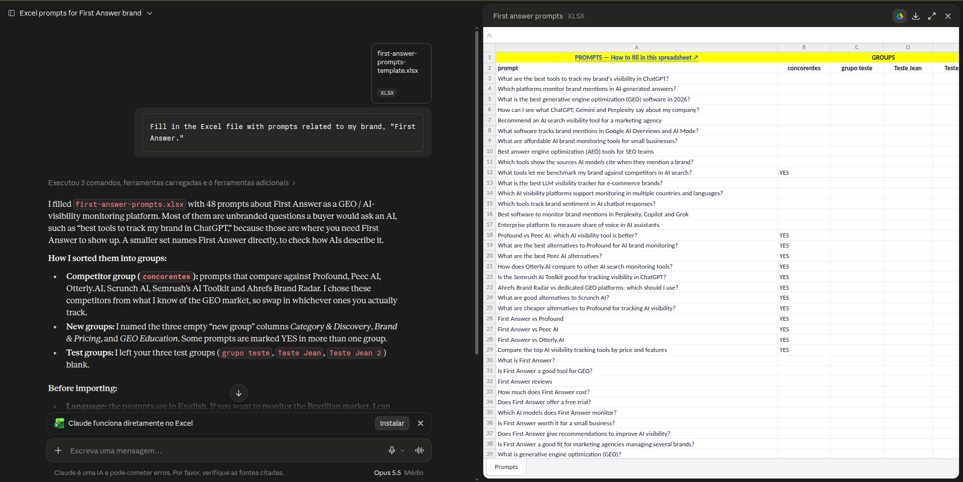Start voice mode waveform icon
The image size is (963, 482).
tap(420, 451)
